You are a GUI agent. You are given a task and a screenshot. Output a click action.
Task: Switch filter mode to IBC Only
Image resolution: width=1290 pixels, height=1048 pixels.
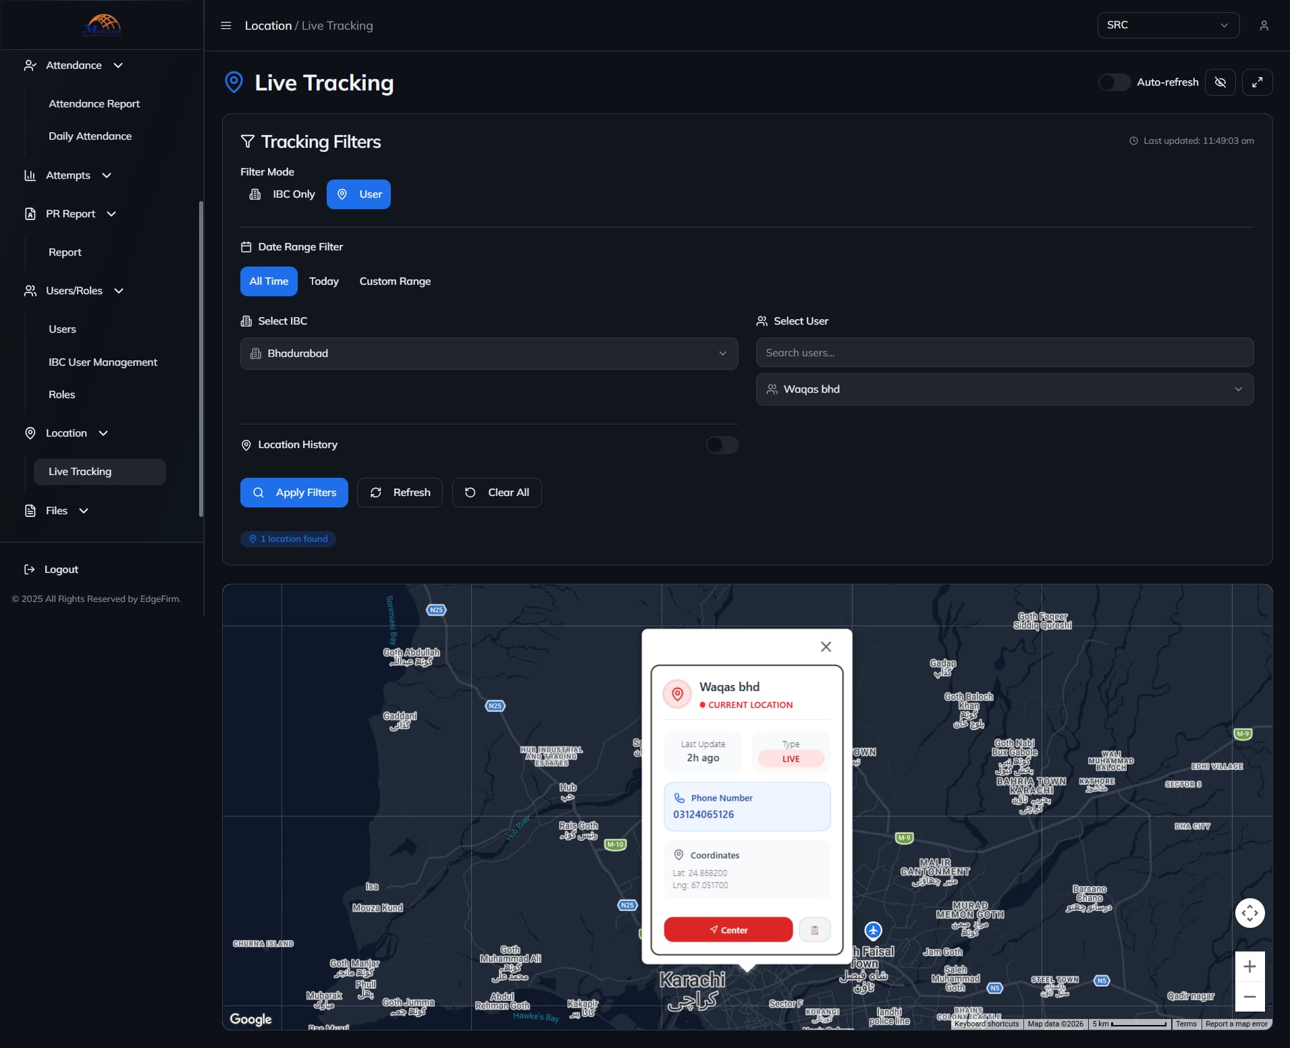[283, 194]
